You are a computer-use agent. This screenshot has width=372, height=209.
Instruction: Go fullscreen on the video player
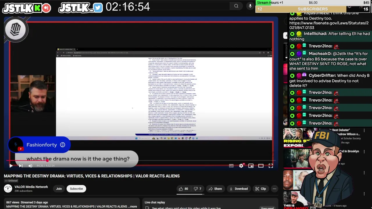(271, 166)
